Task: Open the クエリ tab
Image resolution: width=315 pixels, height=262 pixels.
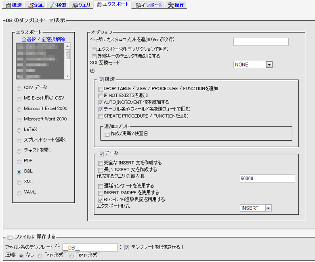Action: pos(81,5)
